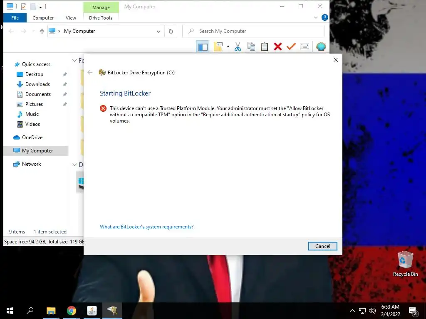Click the clipboard Paste icon
The image size is (426, 319).
264,47
